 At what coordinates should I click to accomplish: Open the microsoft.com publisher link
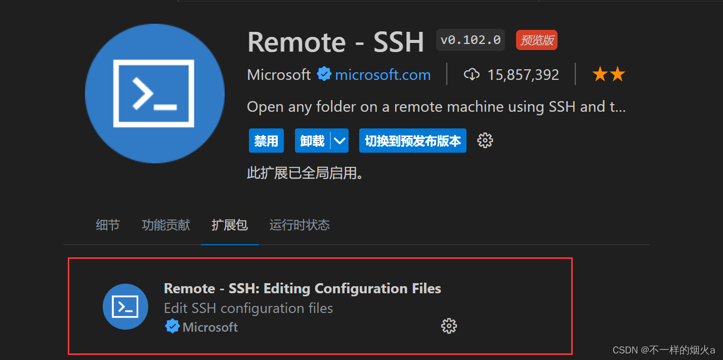(383, 75)
